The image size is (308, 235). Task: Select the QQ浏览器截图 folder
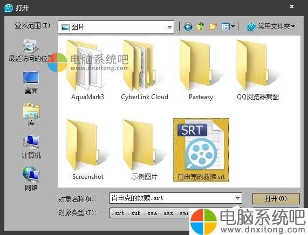pyautogui.click(x=258, y=70)
